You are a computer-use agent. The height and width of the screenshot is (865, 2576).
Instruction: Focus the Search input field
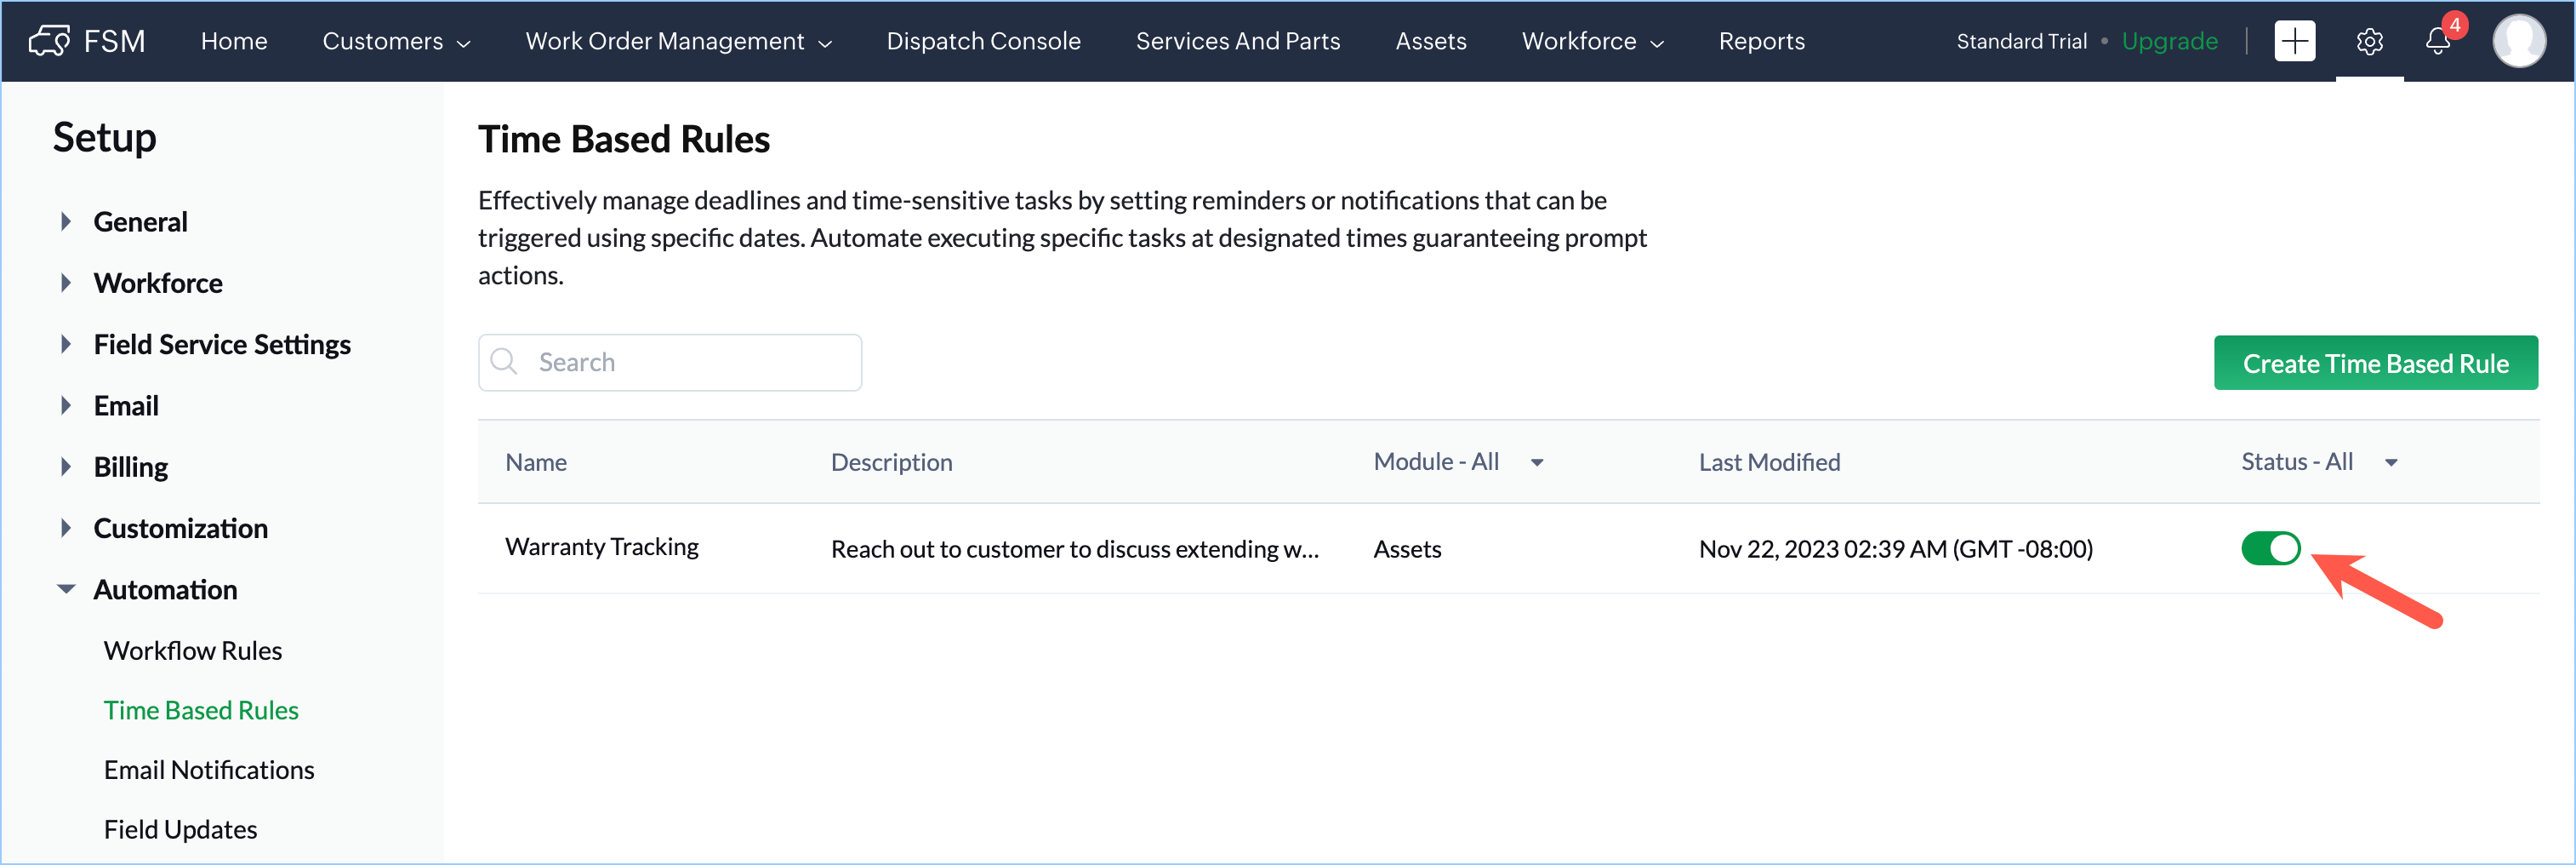pyautogui.click(x=690, y=363)
